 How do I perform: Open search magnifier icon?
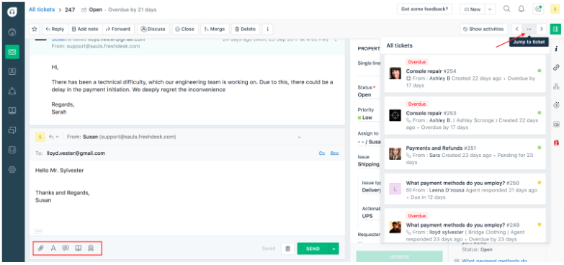coord(506,9)
